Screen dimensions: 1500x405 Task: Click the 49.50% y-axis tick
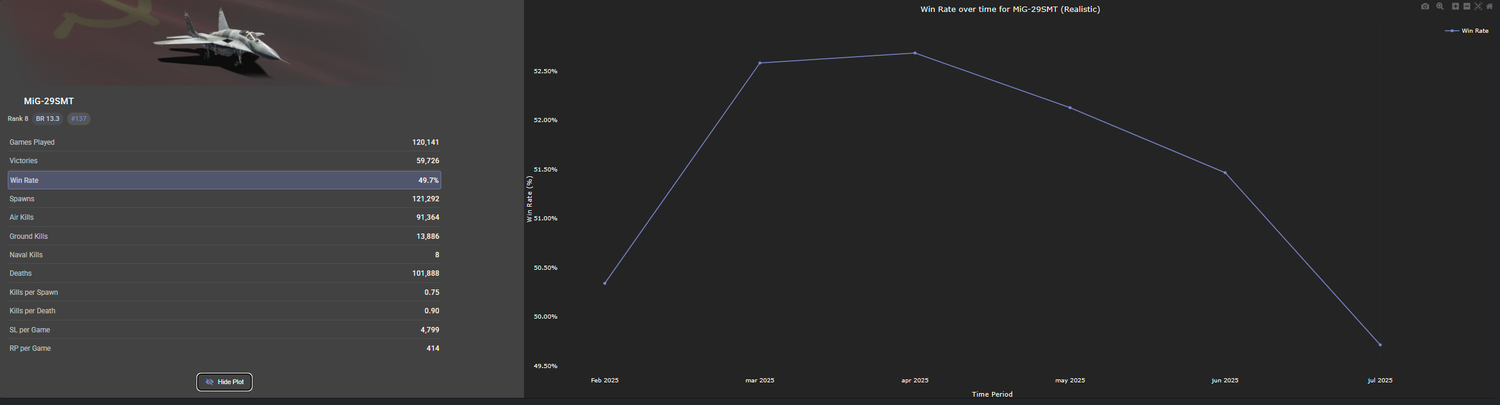(545, 366)
